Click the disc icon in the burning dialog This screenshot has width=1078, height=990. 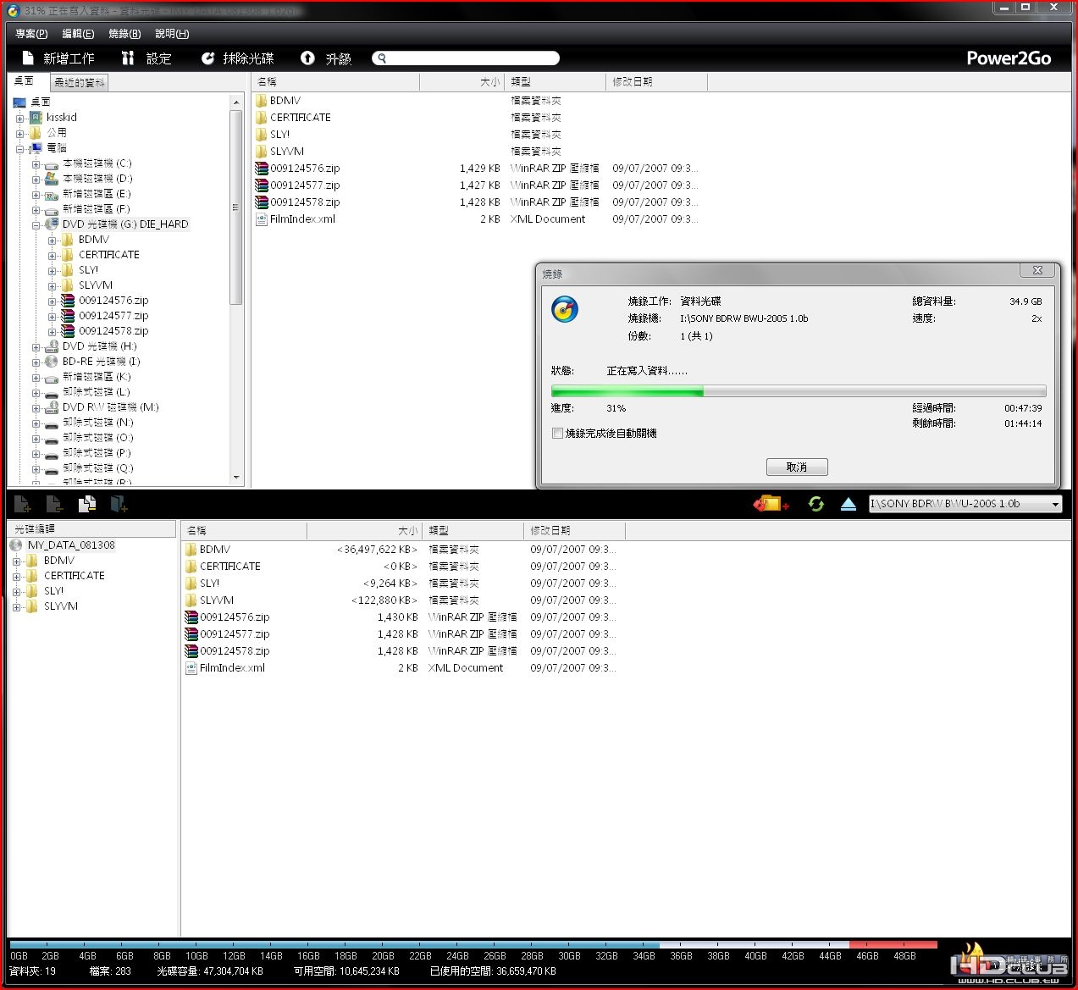(x=565, y=309)
